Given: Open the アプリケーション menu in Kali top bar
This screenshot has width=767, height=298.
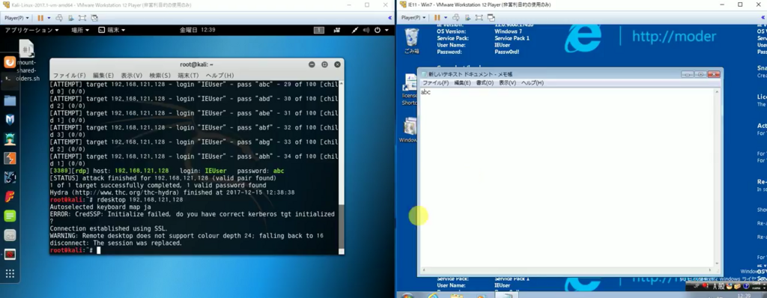Looking at the screenshot, I should tap(31, 30).
